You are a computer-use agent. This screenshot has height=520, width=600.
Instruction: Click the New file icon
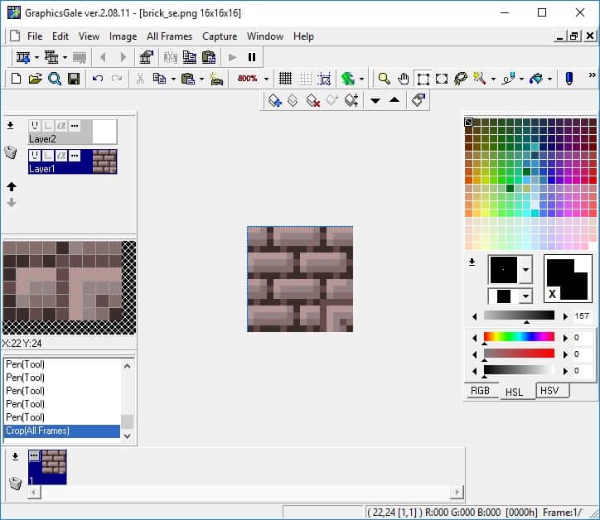[x=16, y=79]
